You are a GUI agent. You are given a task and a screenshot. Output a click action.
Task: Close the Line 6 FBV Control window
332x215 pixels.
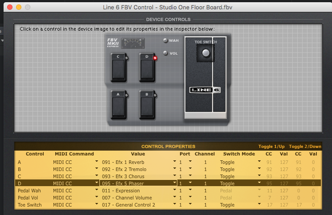pyautogui.click(x=10, y=7)
